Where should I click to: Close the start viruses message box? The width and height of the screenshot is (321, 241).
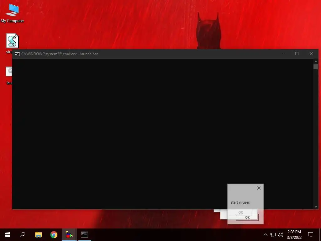pos(259,188)
